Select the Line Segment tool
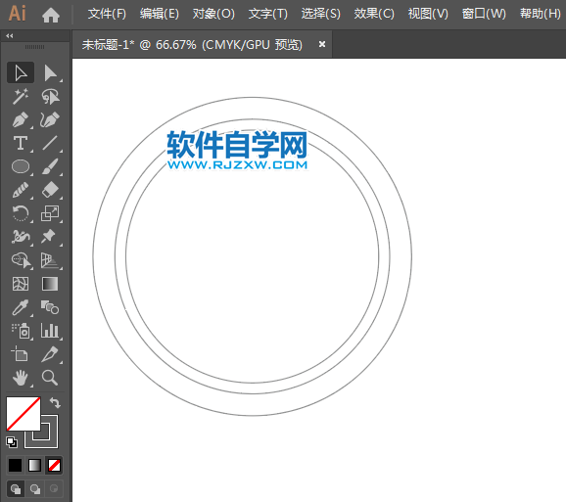 pos(50,143)
